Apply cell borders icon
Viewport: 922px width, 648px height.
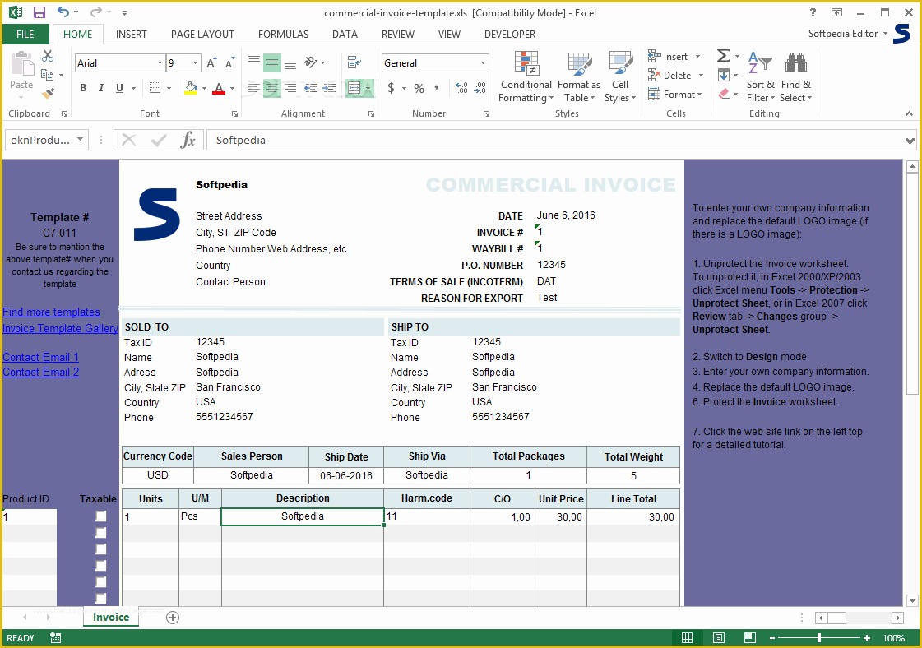tap(155, 88)
